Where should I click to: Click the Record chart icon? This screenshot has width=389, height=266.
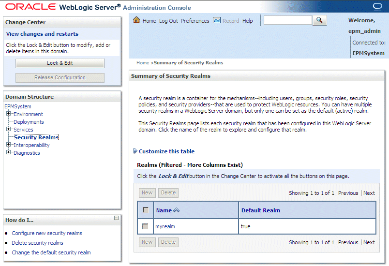(217, 20)
